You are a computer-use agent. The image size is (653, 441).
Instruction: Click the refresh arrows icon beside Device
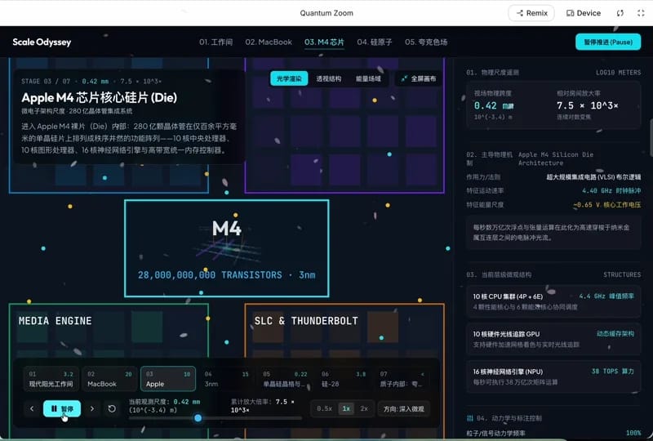tap(620, 13)
